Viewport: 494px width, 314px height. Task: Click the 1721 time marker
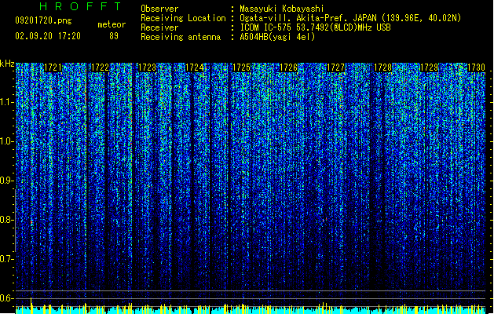coord(53,68)
